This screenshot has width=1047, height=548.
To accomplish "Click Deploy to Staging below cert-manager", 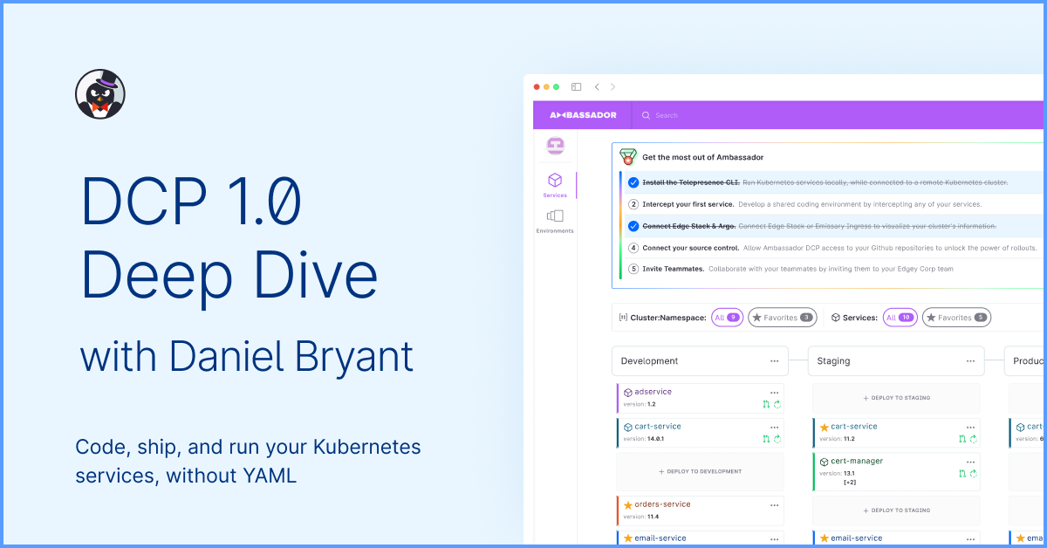I will [896, 510].
